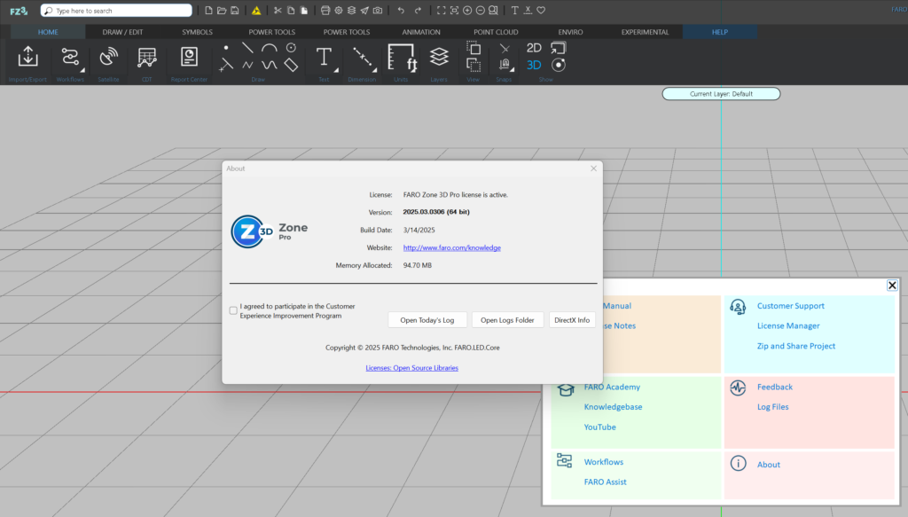Open the Layers panel icon

click(439, 58)
